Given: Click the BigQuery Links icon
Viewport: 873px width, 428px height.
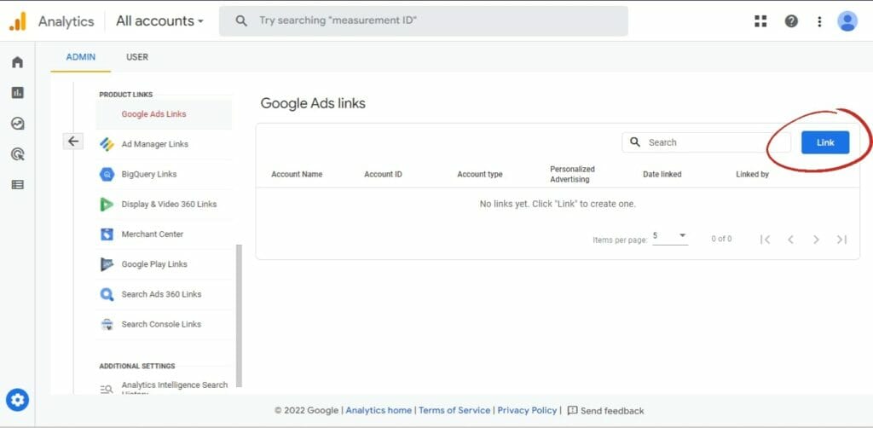Looking at the screenshot, I should point(107,174).
